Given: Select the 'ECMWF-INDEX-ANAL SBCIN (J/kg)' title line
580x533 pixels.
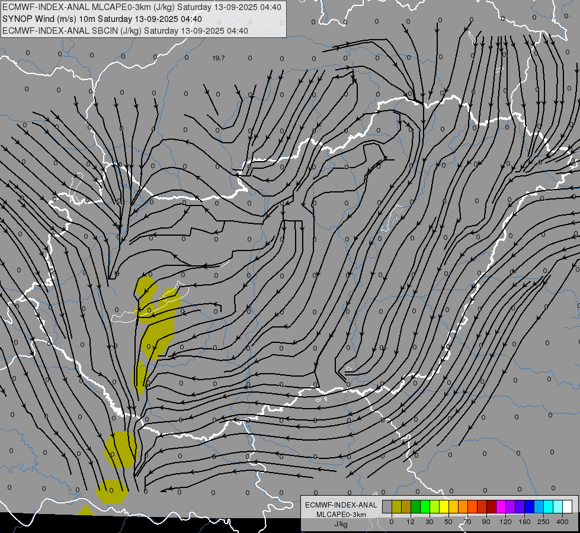Looking at the screenshot, I should [126, 31].
